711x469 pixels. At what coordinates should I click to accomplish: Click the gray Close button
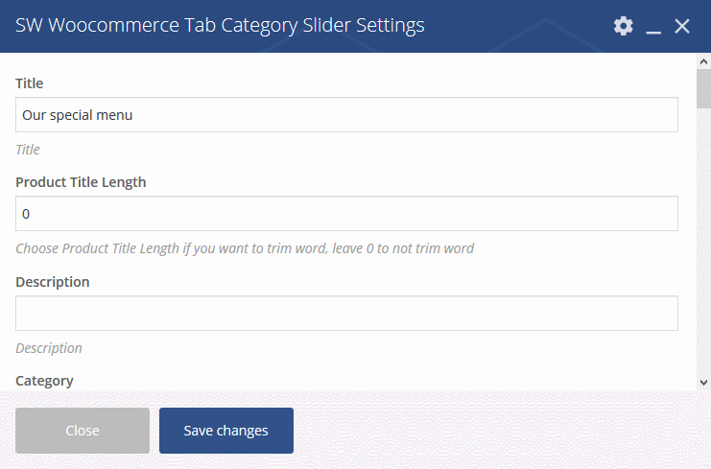[x=83, y=430]
